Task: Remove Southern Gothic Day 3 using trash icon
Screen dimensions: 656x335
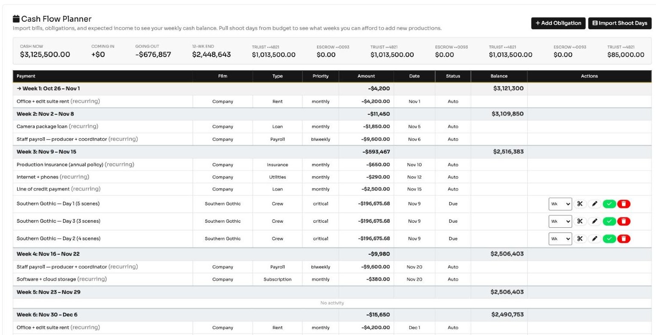Action: 624,221
